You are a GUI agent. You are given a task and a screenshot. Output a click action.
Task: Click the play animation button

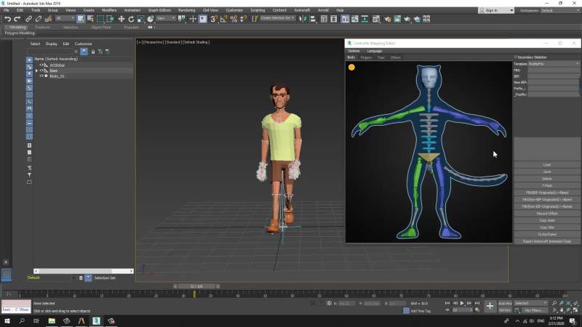click(x=461, y=303)
